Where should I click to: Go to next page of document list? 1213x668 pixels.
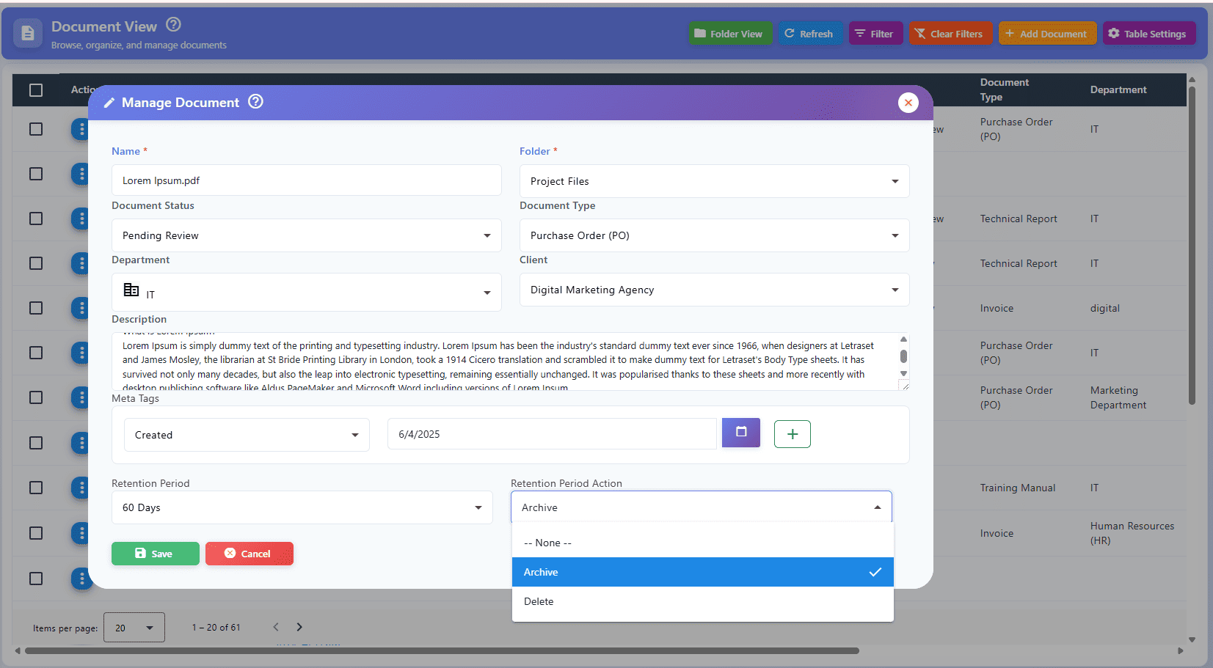point(299,627)
